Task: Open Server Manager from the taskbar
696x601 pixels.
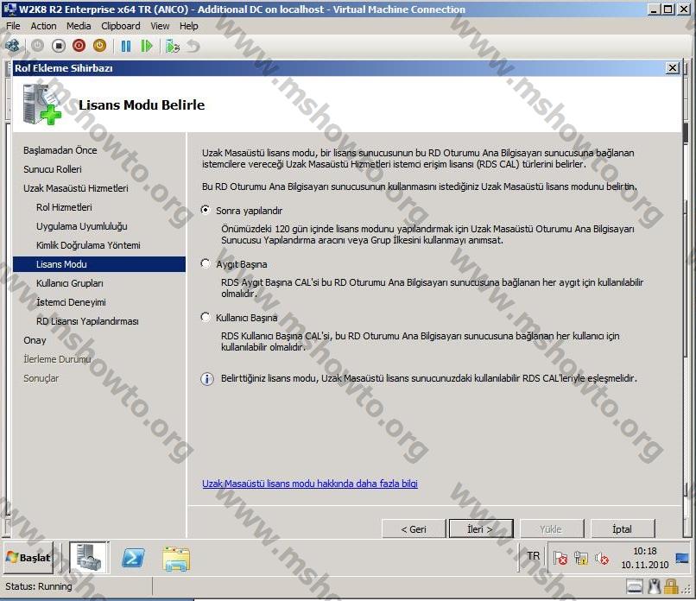Action: [x=89, y=558]
